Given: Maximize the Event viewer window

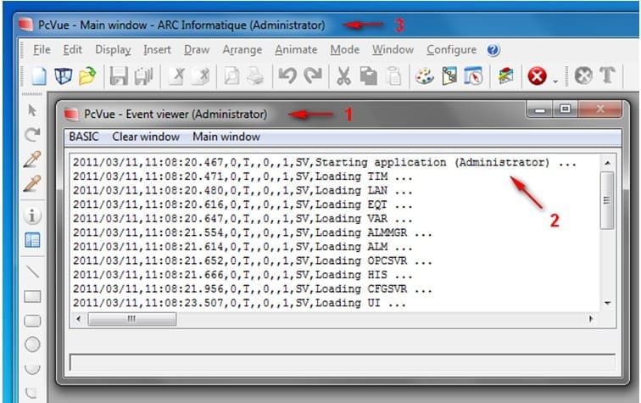Looking at the screenshot, I should [x=566, y=109].
